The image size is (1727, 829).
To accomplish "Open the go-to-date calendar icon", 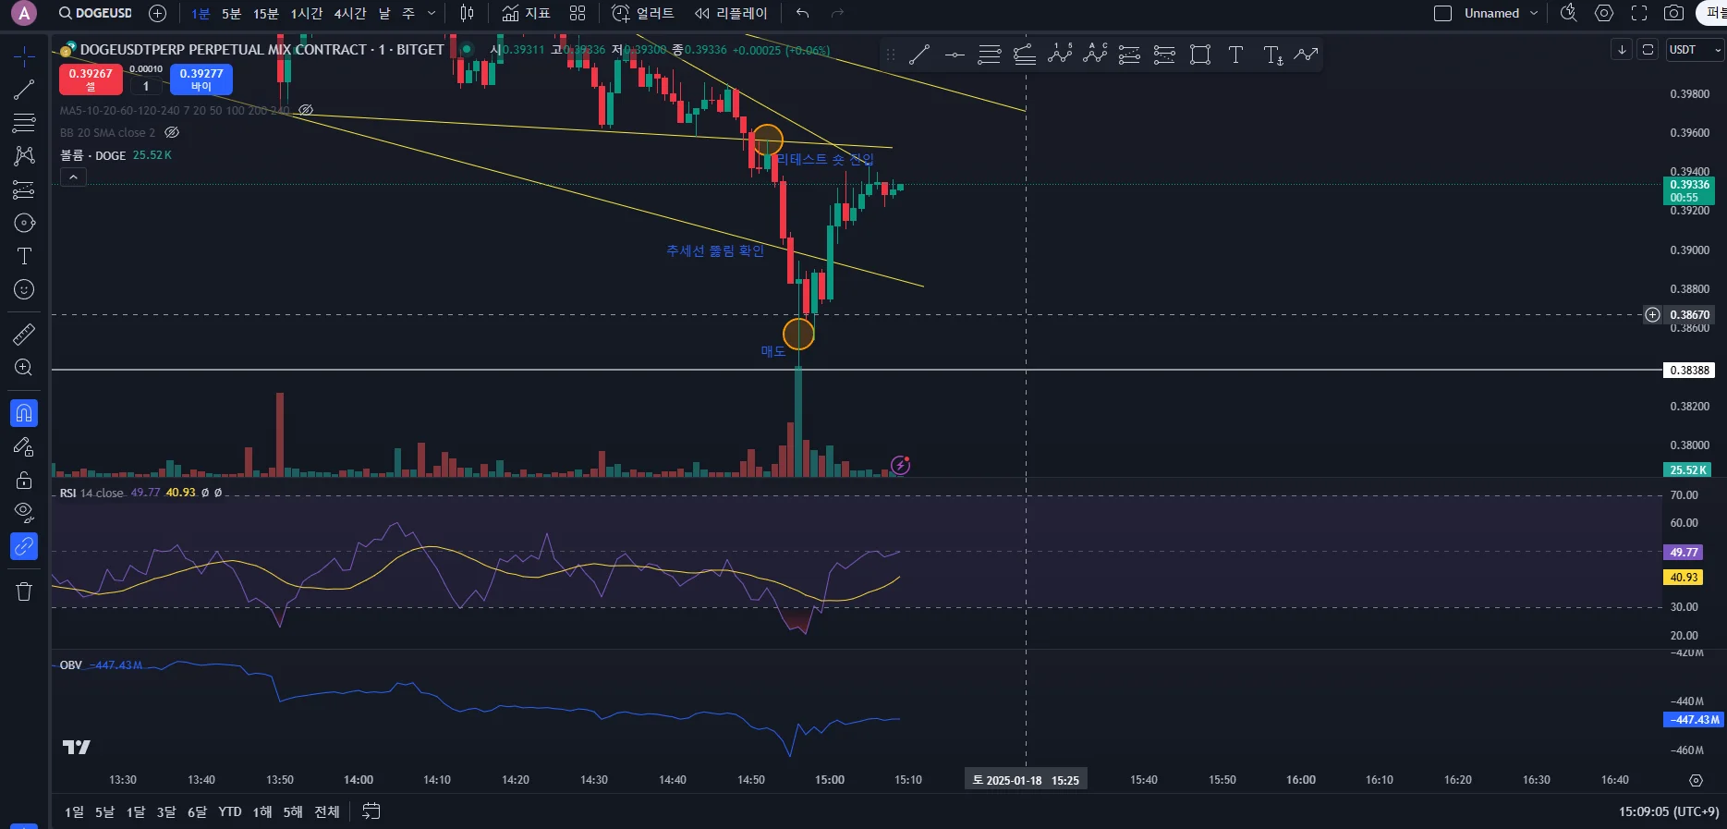I will tap(371, 811).
